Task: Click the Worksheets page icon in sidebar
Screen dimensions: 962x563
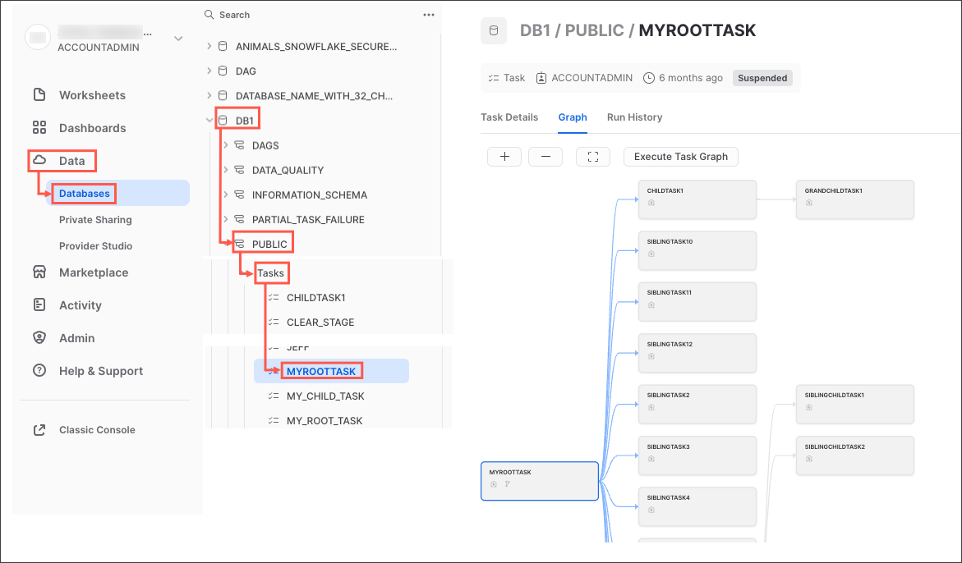Action: (39, 95)
